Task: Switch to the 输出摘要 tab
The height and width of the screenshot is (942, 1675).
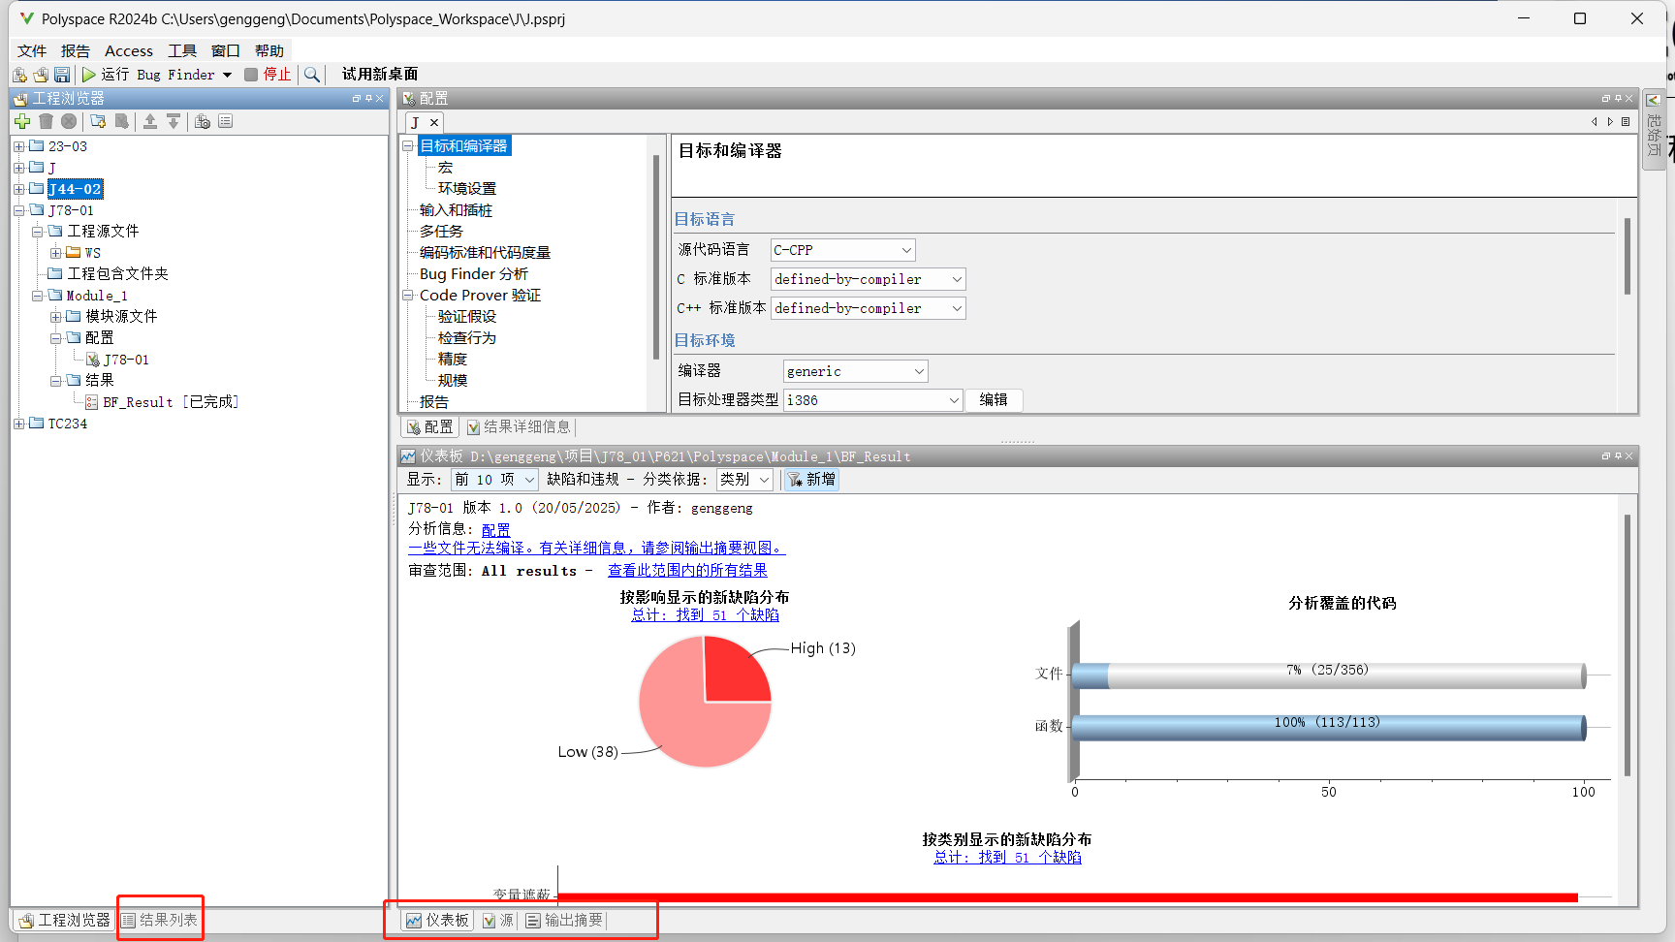Action: 564,921
